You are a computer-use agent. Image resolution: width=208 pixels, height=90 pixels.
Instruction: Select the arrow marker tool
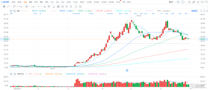pos(39,6)
